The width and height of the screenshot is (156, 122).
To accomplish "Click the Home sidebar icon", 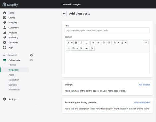I will (x=5, y=13).
